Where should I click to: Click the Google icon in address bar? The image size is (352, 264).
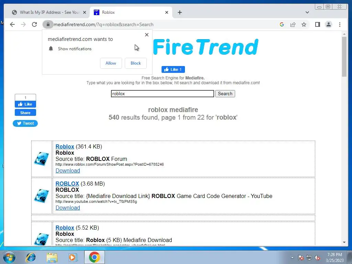coord(282,24)
